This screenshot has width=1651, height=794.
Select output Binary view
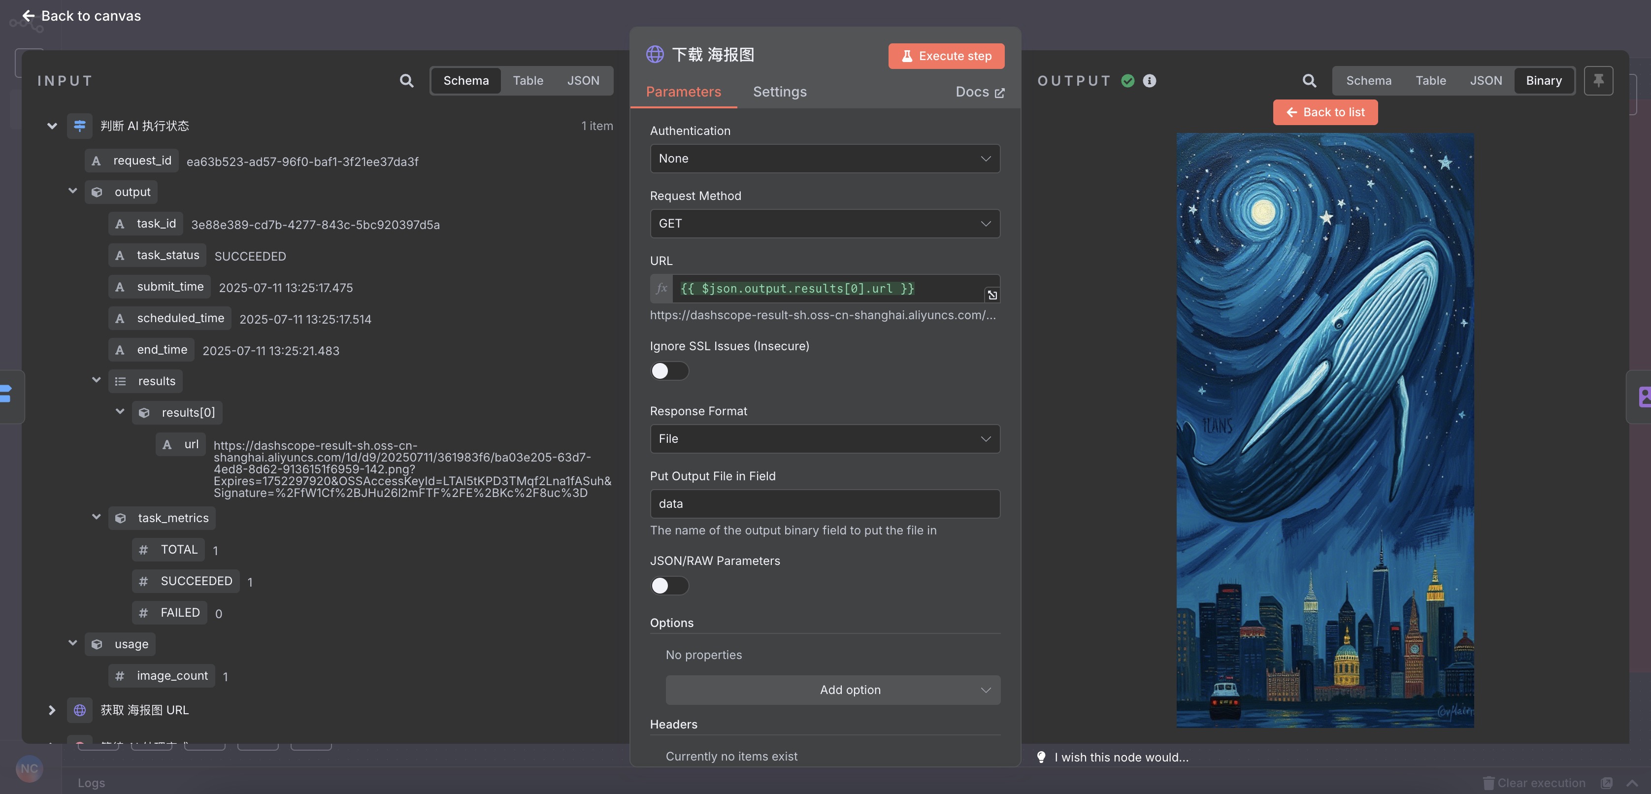[1543, 81]
